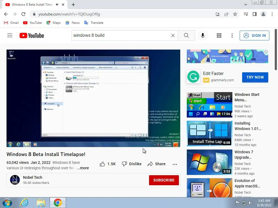Open YouTube settings three-dot menu
Image resolution: width=278 pixels, height=208 pixels.
tap(232, 35)
